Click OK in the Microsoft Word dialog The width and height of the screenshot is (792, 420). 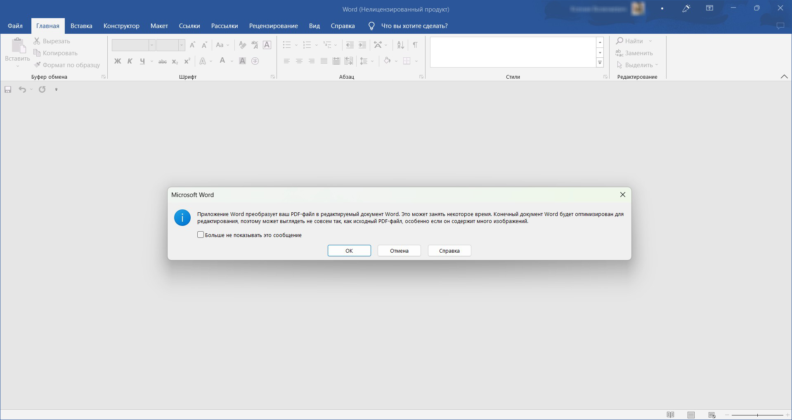349,251
